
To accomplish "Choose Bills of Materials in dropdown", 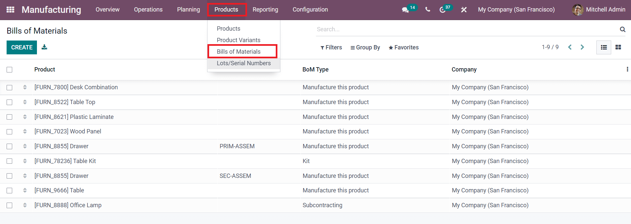I will coord(238,52).
